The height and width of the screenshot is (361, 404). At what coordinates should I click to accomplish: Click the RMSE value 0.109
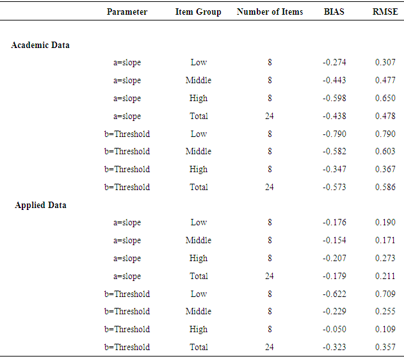pyautogui.click(x=385, y=330)
